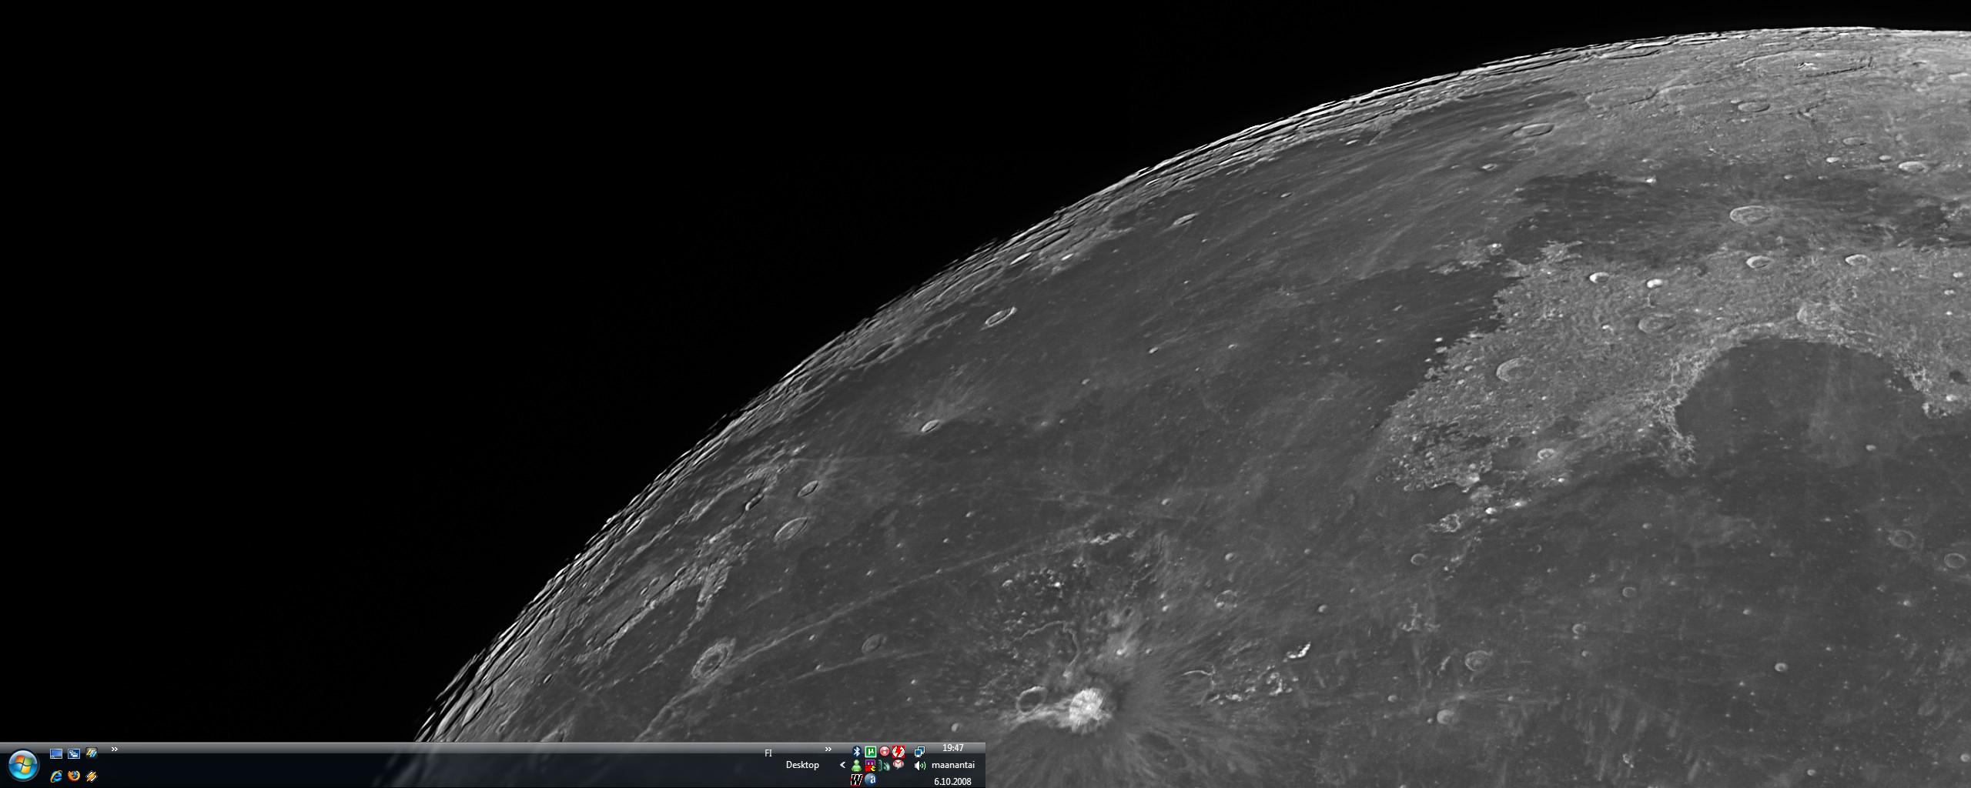
Task: Open the FI language bar selector
Action: point(768,753)
